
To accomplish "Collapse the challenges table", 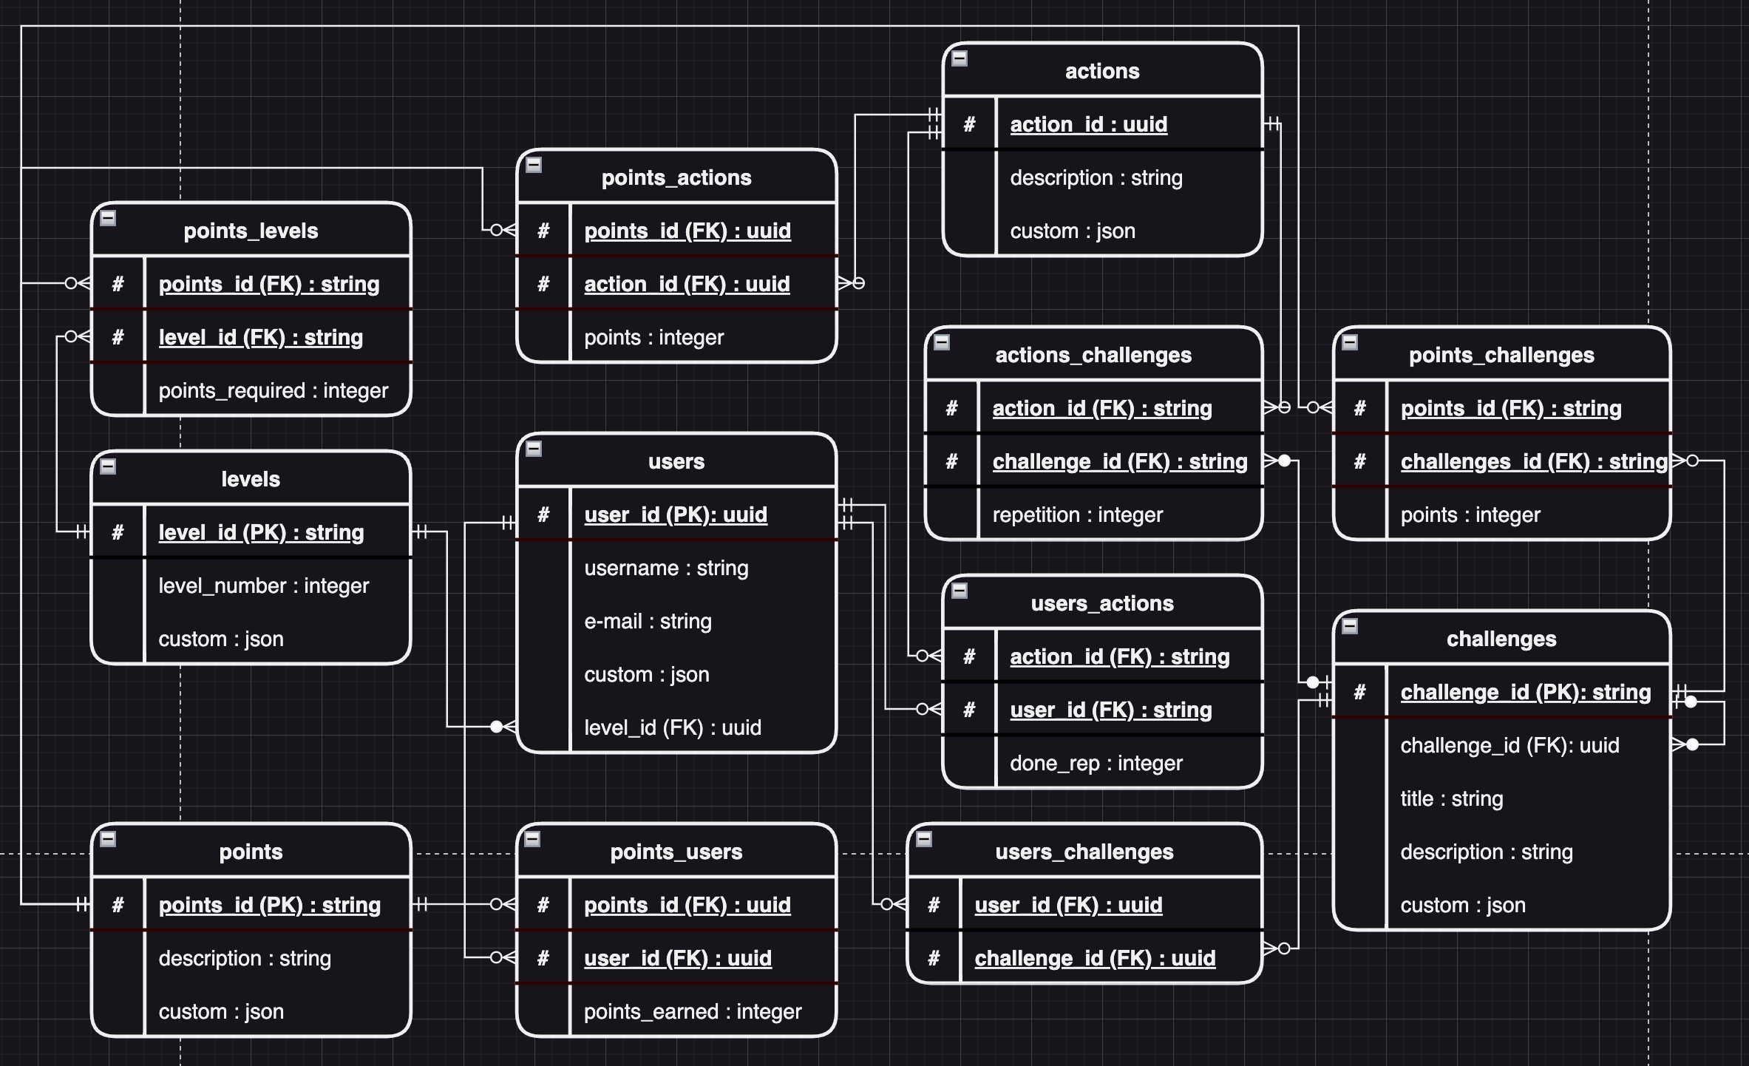I will pyautogui.click(x=1350, y=626).
